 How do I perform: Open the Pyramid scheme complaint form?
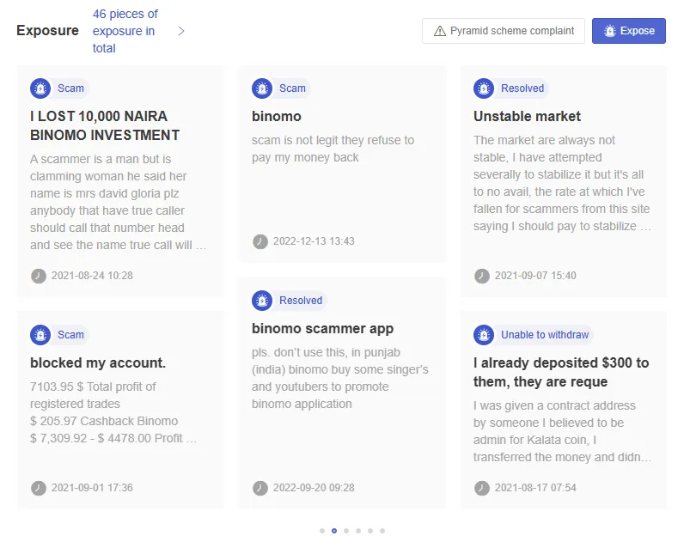click(x=504, y=31)
